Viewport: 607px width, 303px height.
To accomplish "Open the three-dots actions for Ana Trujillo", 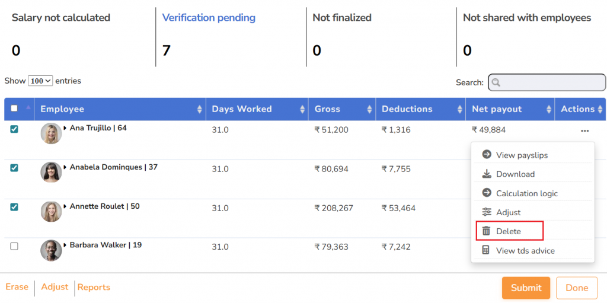I will click(584, 130).
